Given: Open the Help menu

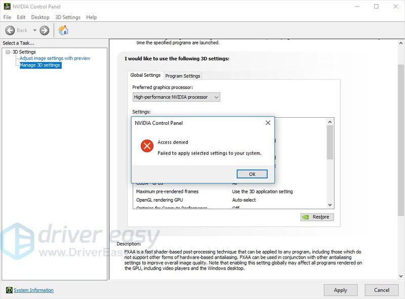Looking at the screenshot, I should tap(92, 17).
